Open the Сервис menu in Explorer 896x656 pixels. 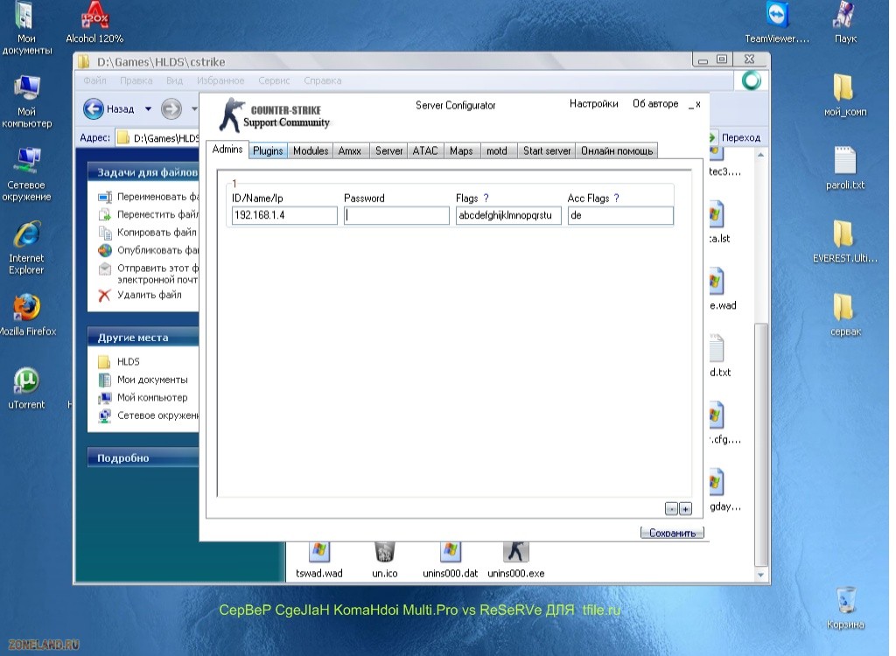(x=274, y=80)
